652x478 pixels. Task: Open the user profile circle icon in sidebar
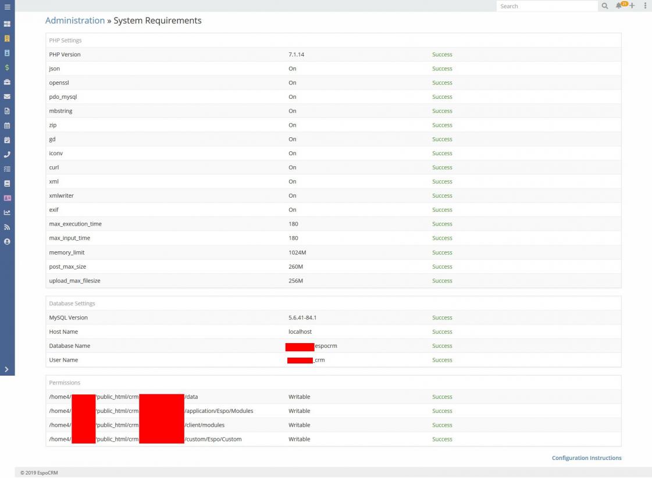pyautogui.click(x=7, y=241)
